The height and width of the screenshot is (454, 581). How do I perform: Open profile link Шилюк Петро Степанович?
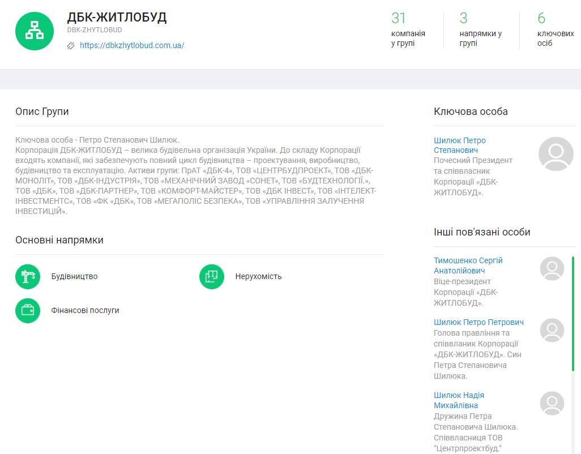click(x=459, y=145)
